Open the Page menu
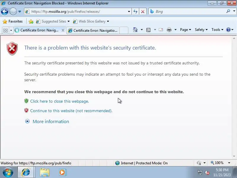Viewport: 237px width, 178px height. [x=185, y=30]
